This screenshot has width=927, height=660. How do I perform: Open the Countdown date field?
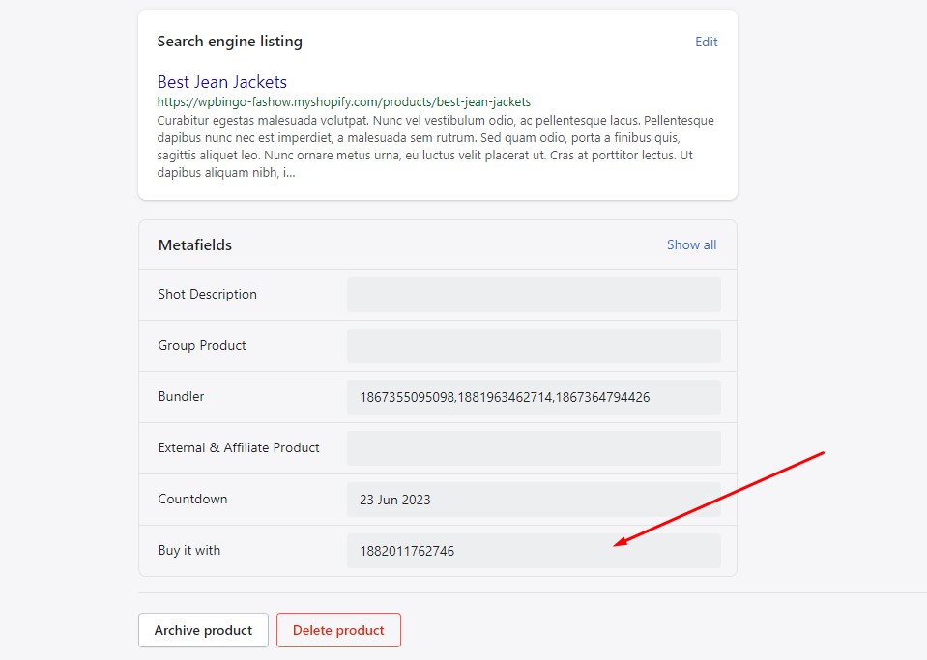533,500
